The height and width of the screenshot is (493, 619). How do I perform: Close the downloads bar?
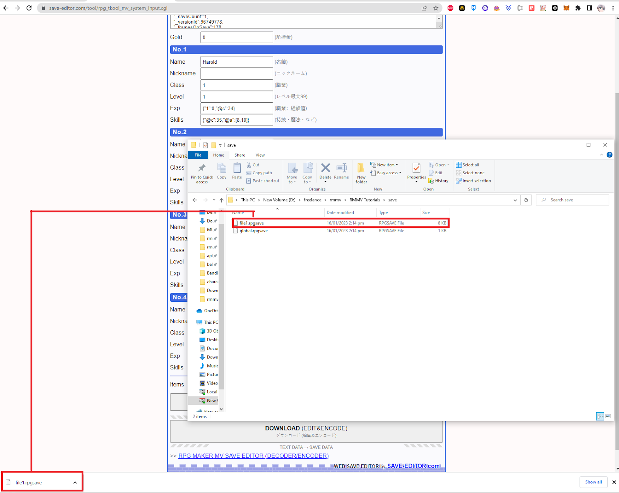point(614,482)
